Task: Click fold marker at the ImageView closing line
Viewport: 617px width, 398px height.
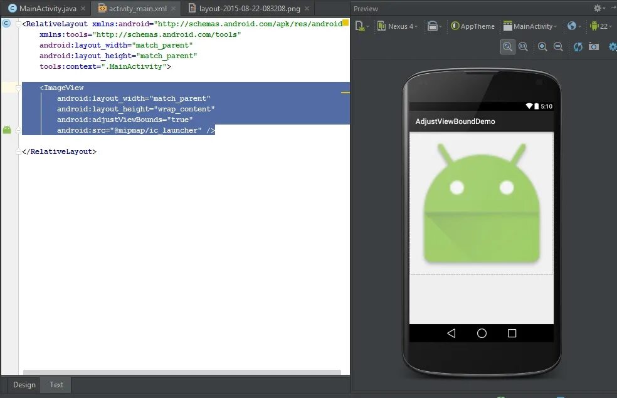Action: (x=18, y=130)
